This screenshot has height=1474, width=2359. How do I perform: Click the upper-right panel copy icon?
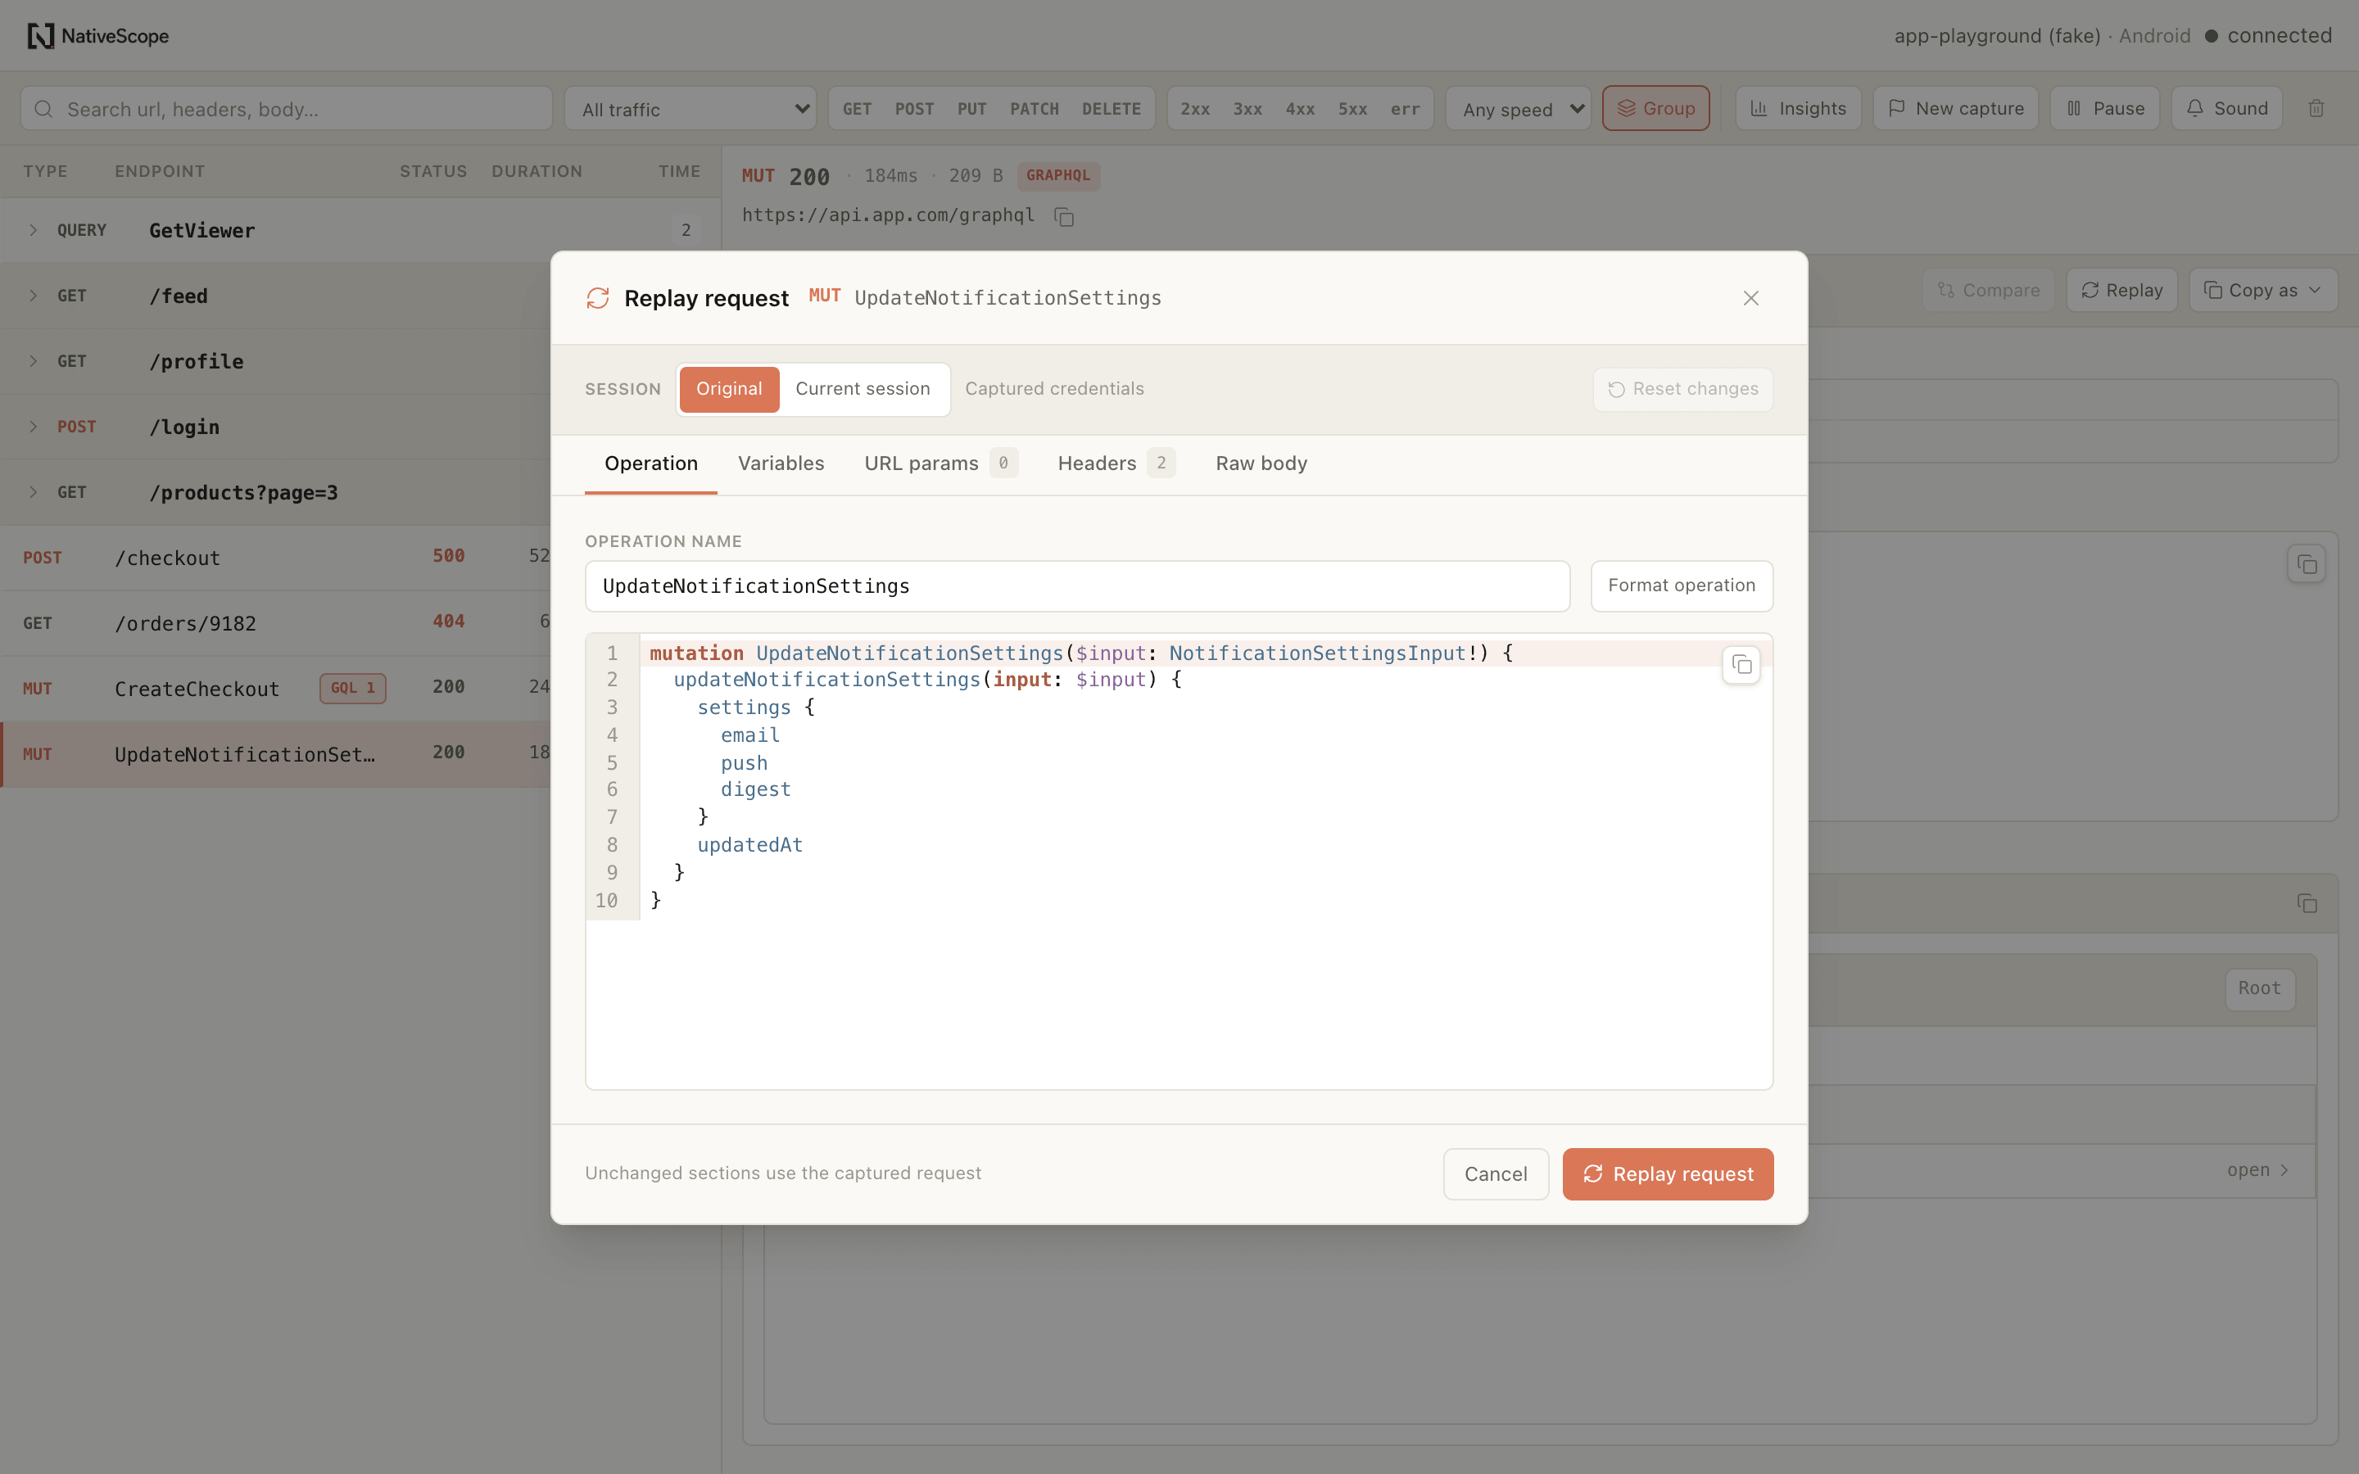(2307, 564)
